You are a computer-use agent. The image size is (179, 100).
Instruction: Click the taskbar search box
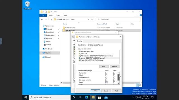tap(50, 97)
